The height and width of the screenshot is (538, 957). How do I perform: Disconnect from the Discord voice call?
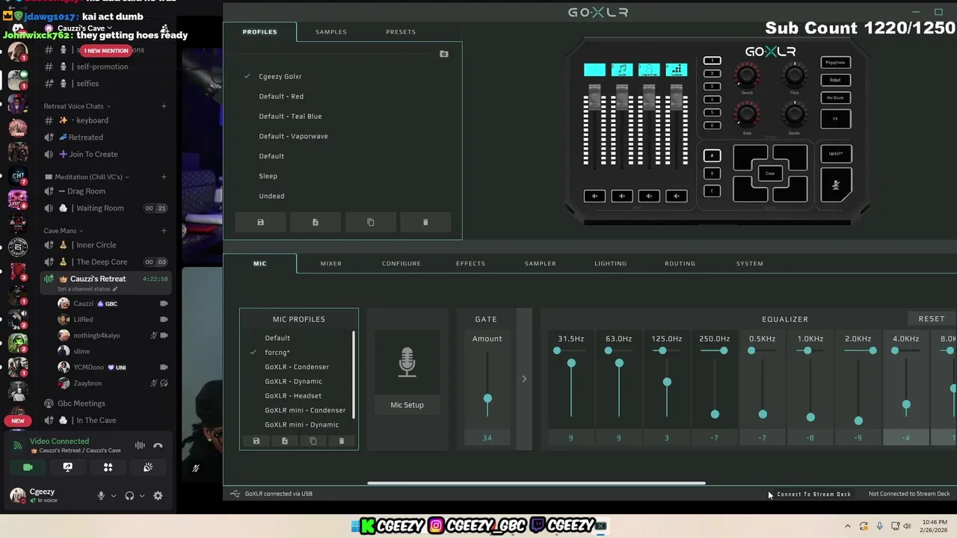[x=158, y=445]
